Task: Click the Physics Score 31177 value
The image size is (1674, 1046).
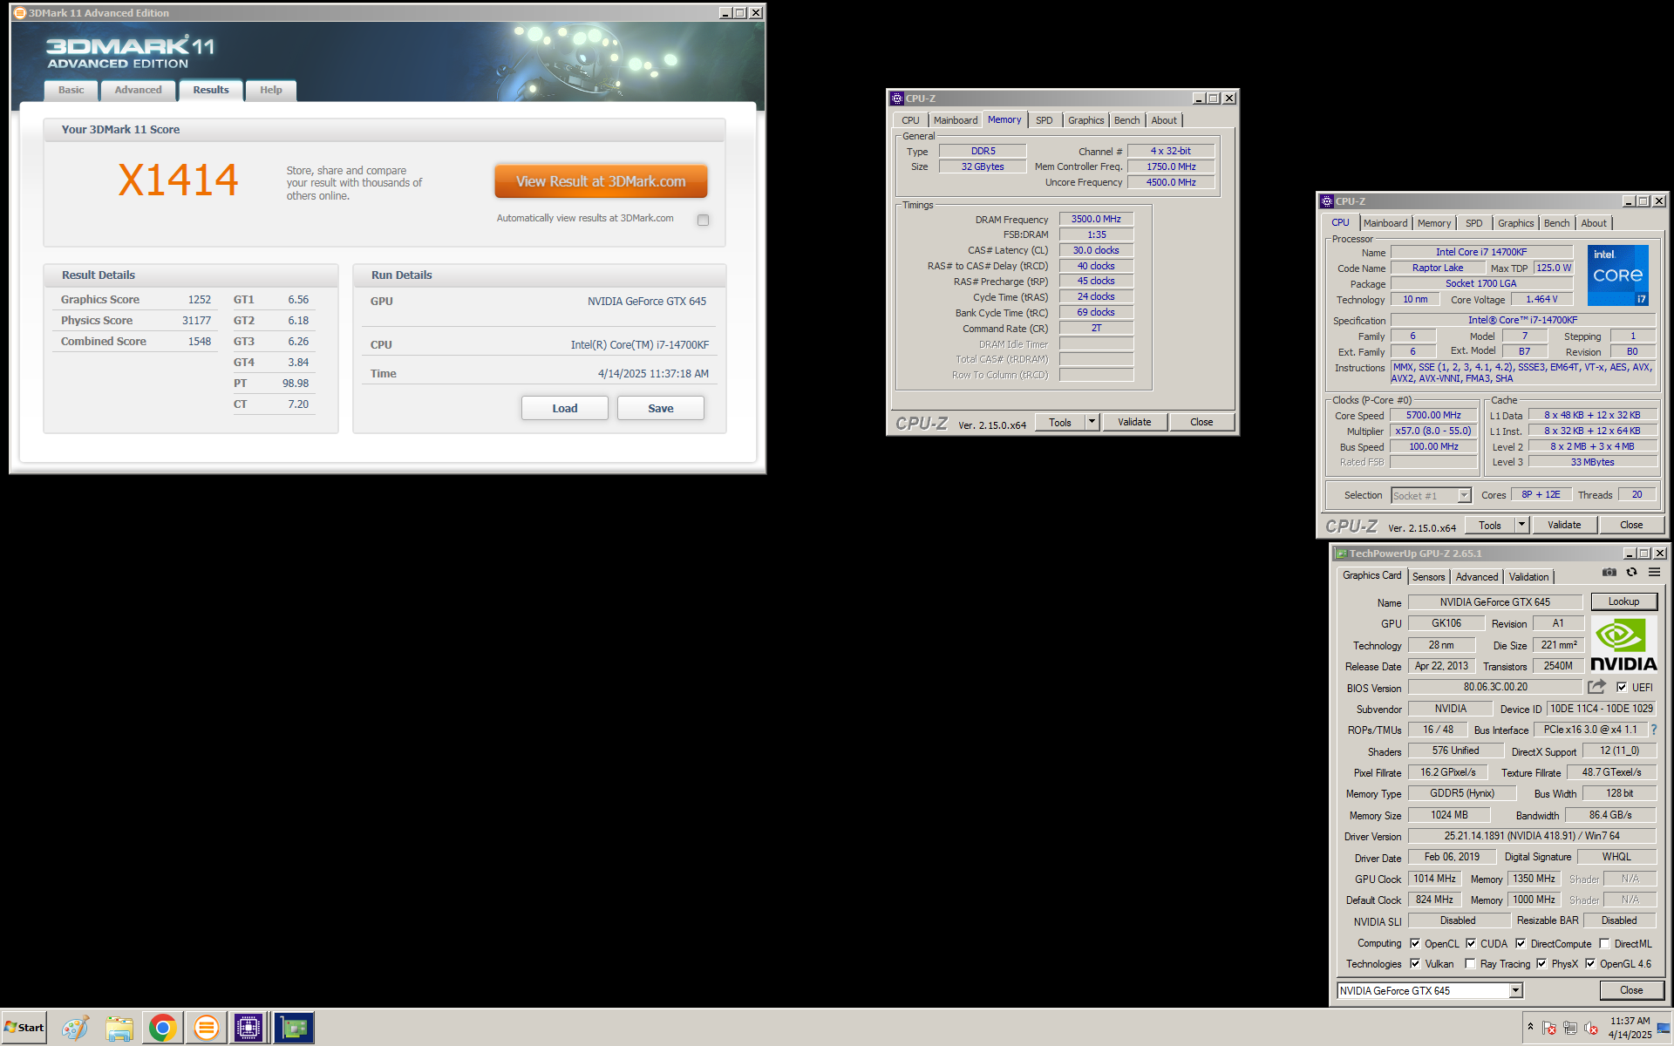Action: [x=196, y=321]
